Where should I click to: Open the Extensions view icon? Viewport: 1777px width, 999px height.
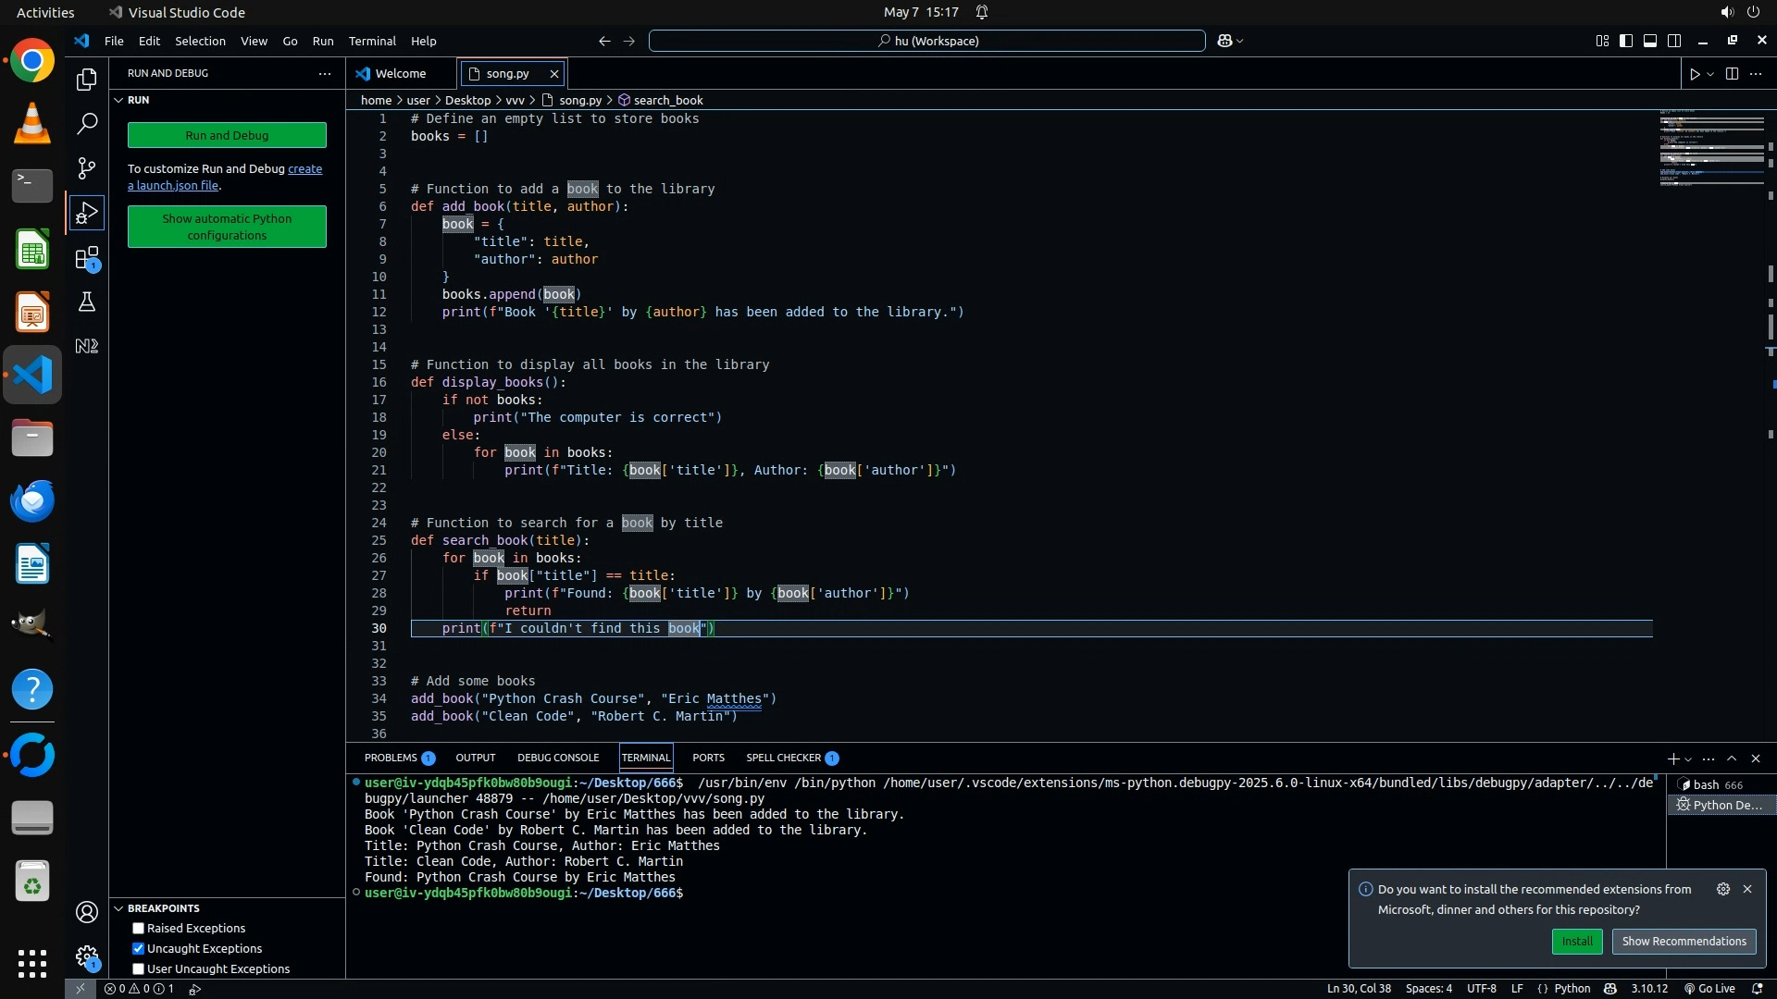pos(87,258)
